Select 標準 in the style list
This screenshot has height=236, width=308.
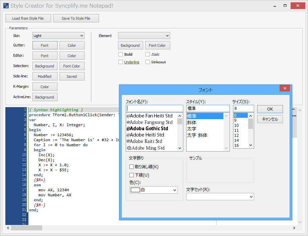coord(205,116)
